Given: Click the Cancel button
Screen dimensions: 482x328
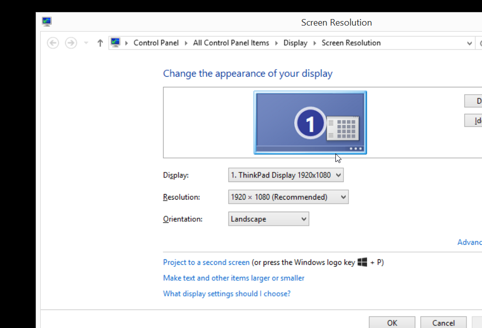Looking at the screenshot, I should click(x=443, y=322).
